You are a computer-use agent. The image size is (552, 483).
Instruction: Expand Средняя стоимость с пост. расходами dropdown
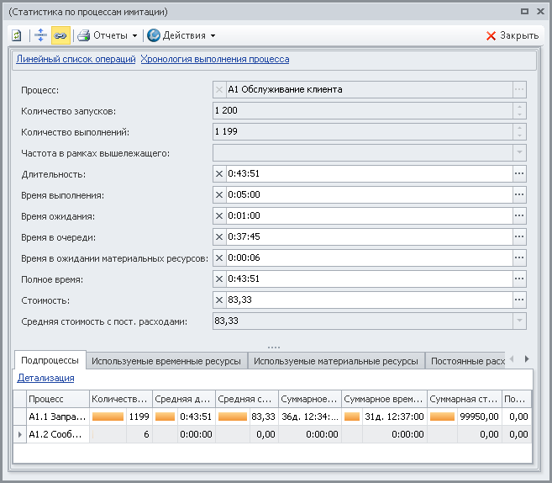[x=519, y=321]
